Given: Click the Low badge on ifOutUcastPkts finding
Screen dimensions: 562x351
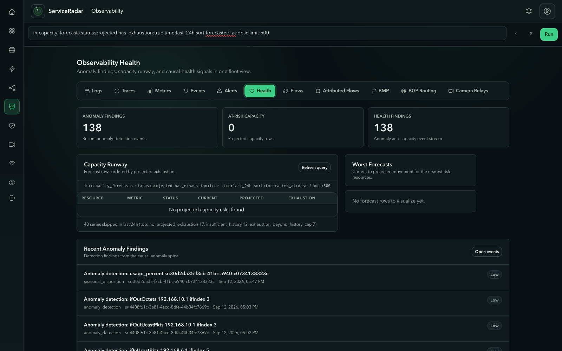Looking at the screenshot, I should click(494, 326).
